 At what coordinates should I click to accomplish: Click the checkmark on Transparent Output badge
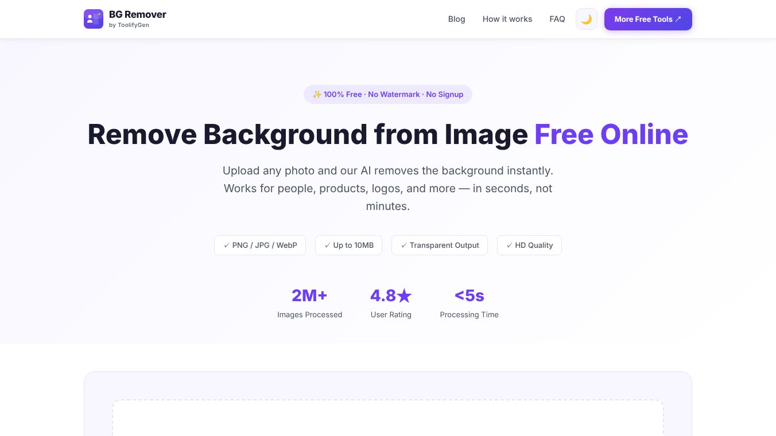tap(404, 245)
